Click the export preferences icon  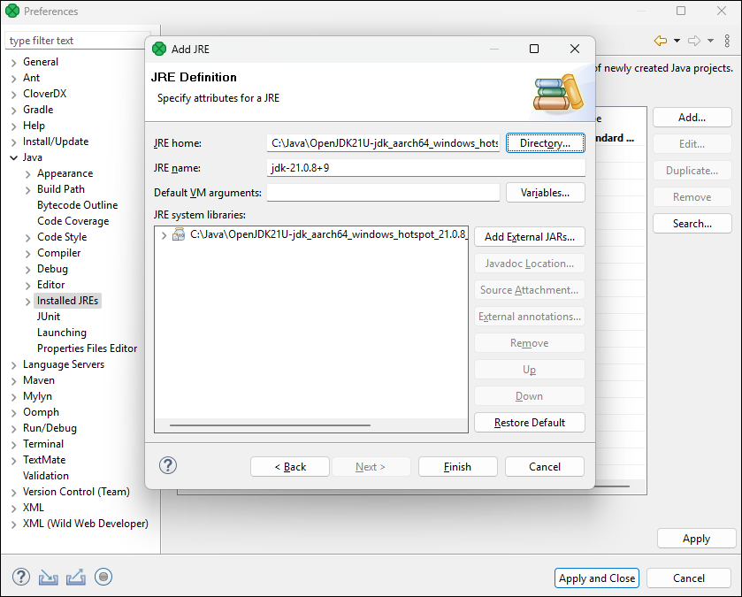coord(76,578)
